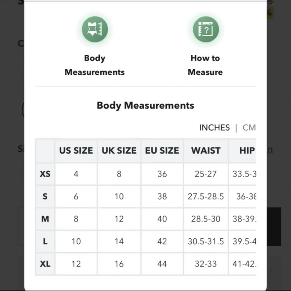This screenshot has height=291, width=291.
Task: Click the S size row header
Action: coord(45,196)
